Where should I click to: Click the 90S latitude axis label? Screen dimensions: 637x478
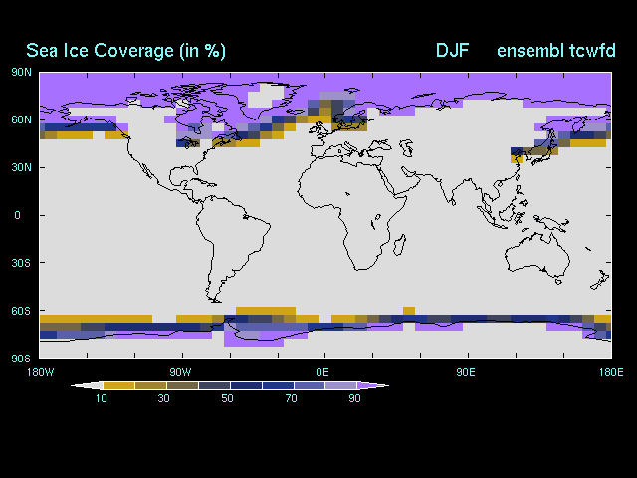pos(21,358)
